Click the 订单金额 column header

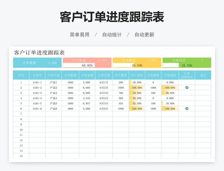(x=87, y=75)
